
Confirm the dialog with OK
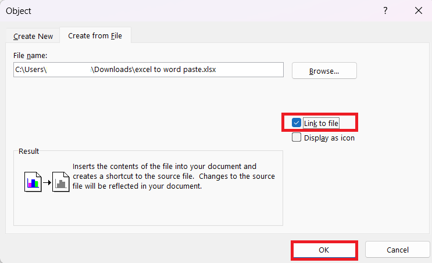[324, 250]
